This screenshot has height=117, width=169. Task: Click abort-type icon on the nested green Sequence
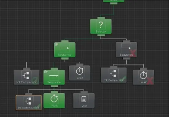click(46, 72)
